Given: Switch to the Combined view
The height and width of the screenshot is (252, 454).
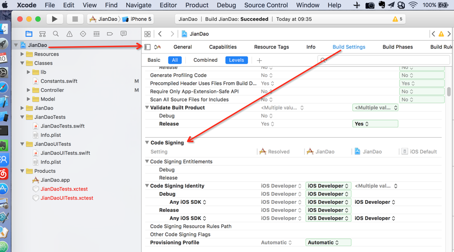Looking at the screenshot, I should click(205, 60).
